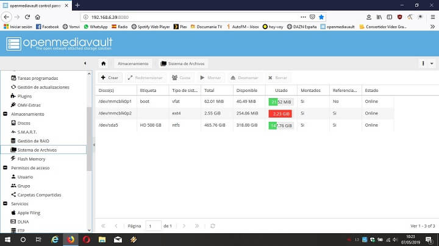The height and width of the screenshot is (246, 439).
Task: Collapse the Servicios tree section
Action: (x=5, y=203)
